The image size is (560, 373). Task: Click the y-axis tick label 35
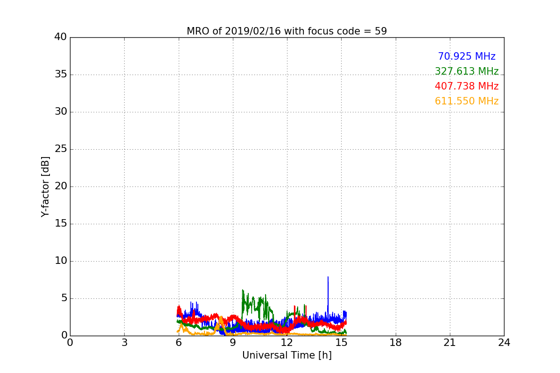pos(60,75)
